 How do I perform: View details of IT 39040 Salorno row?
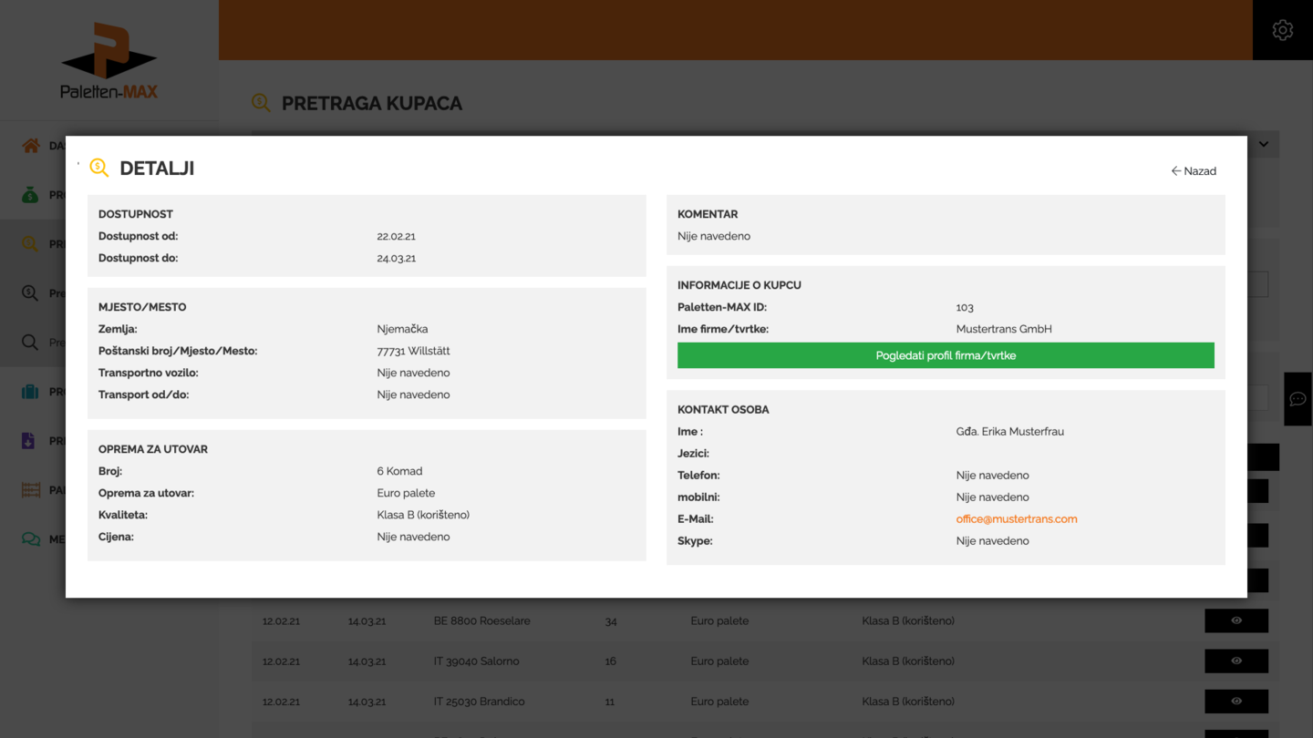click(x=1235, y=661)
